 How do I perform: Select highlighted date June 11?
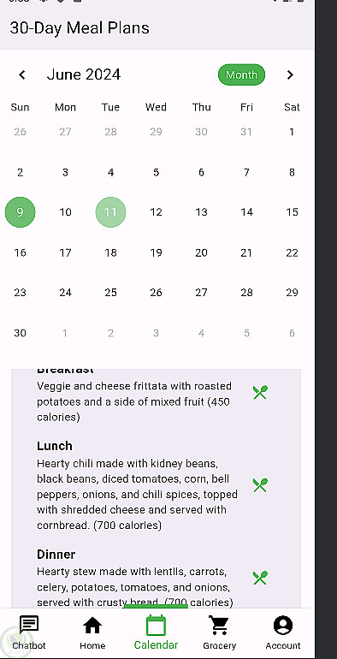tap(110, 212)
